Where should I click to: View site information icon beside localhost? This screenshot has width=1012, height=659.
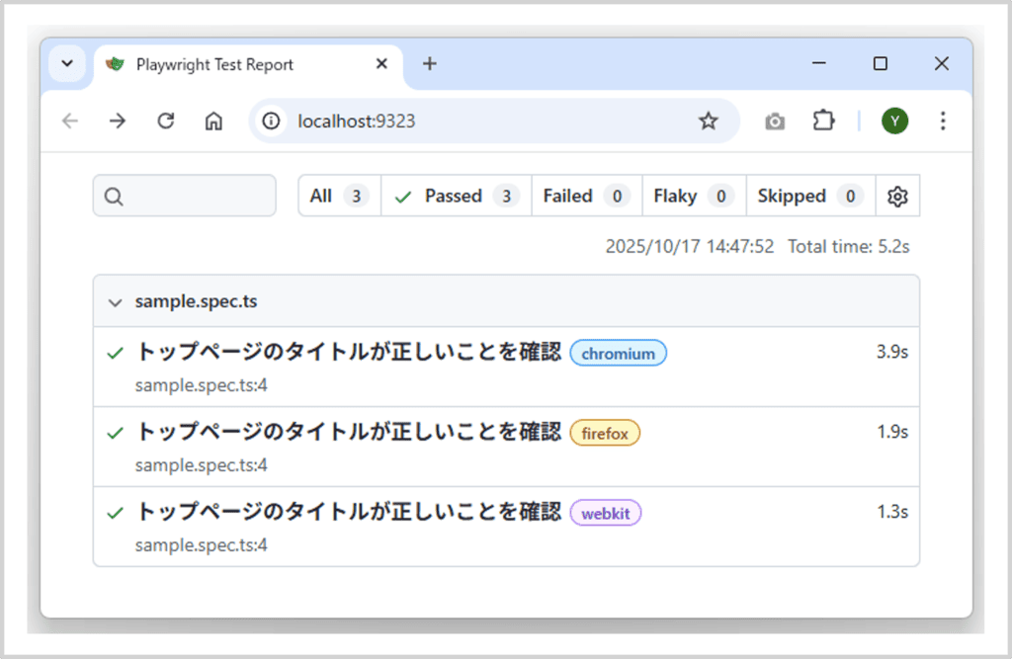(271, 121)
